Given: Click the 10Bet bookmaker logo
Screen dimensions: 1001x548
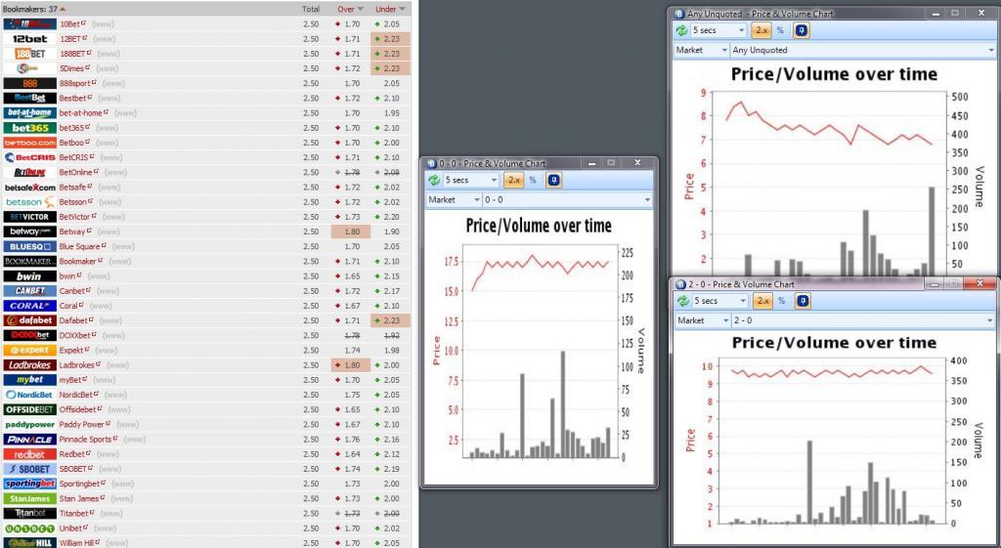Looking at the screenshot, I should coord(30,24).
